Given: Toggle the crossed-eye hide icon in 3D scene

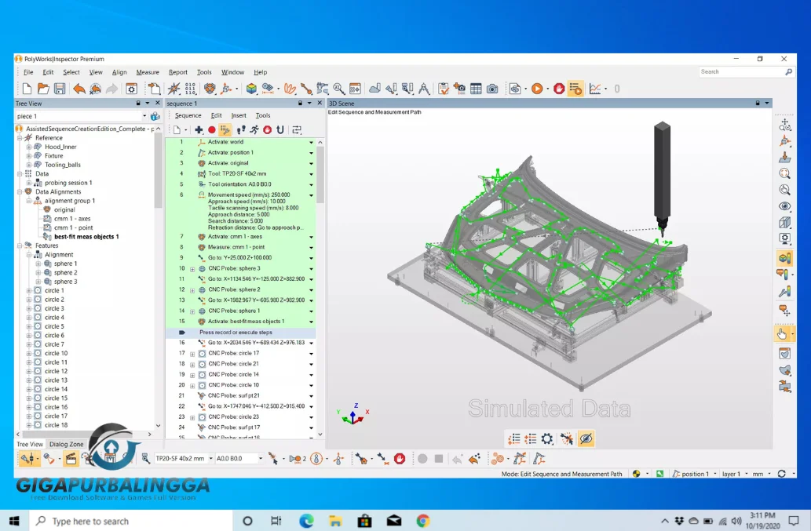Looking at the screenshot, I should [586, 439].
